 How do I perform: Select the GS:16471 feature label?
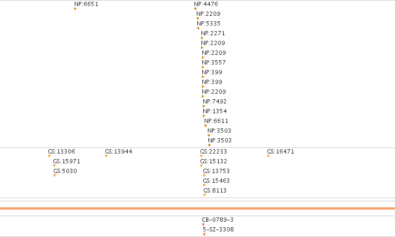pos(280,152)
